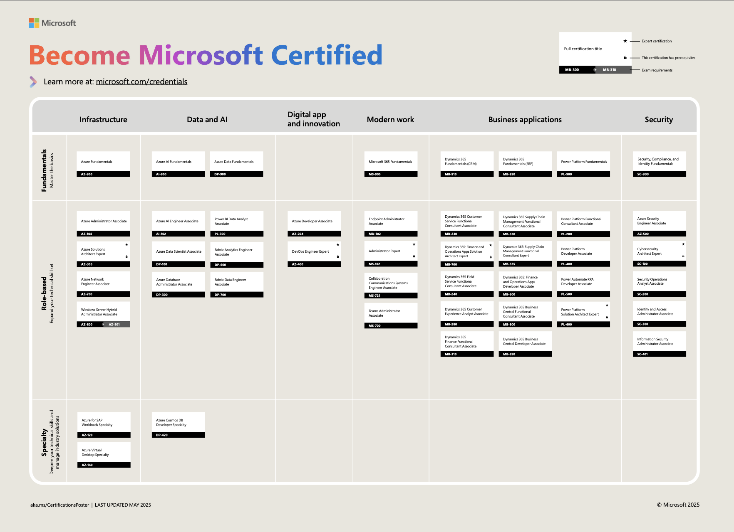Open the Power BI Data Analyst Associate card
734x532 pixels.
[236, 224]
